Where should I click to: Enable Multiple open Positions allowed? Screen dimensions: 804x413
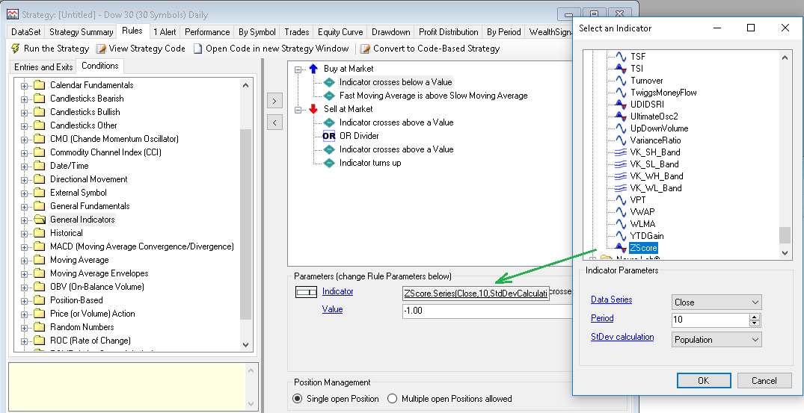click(x=393, y=399)
